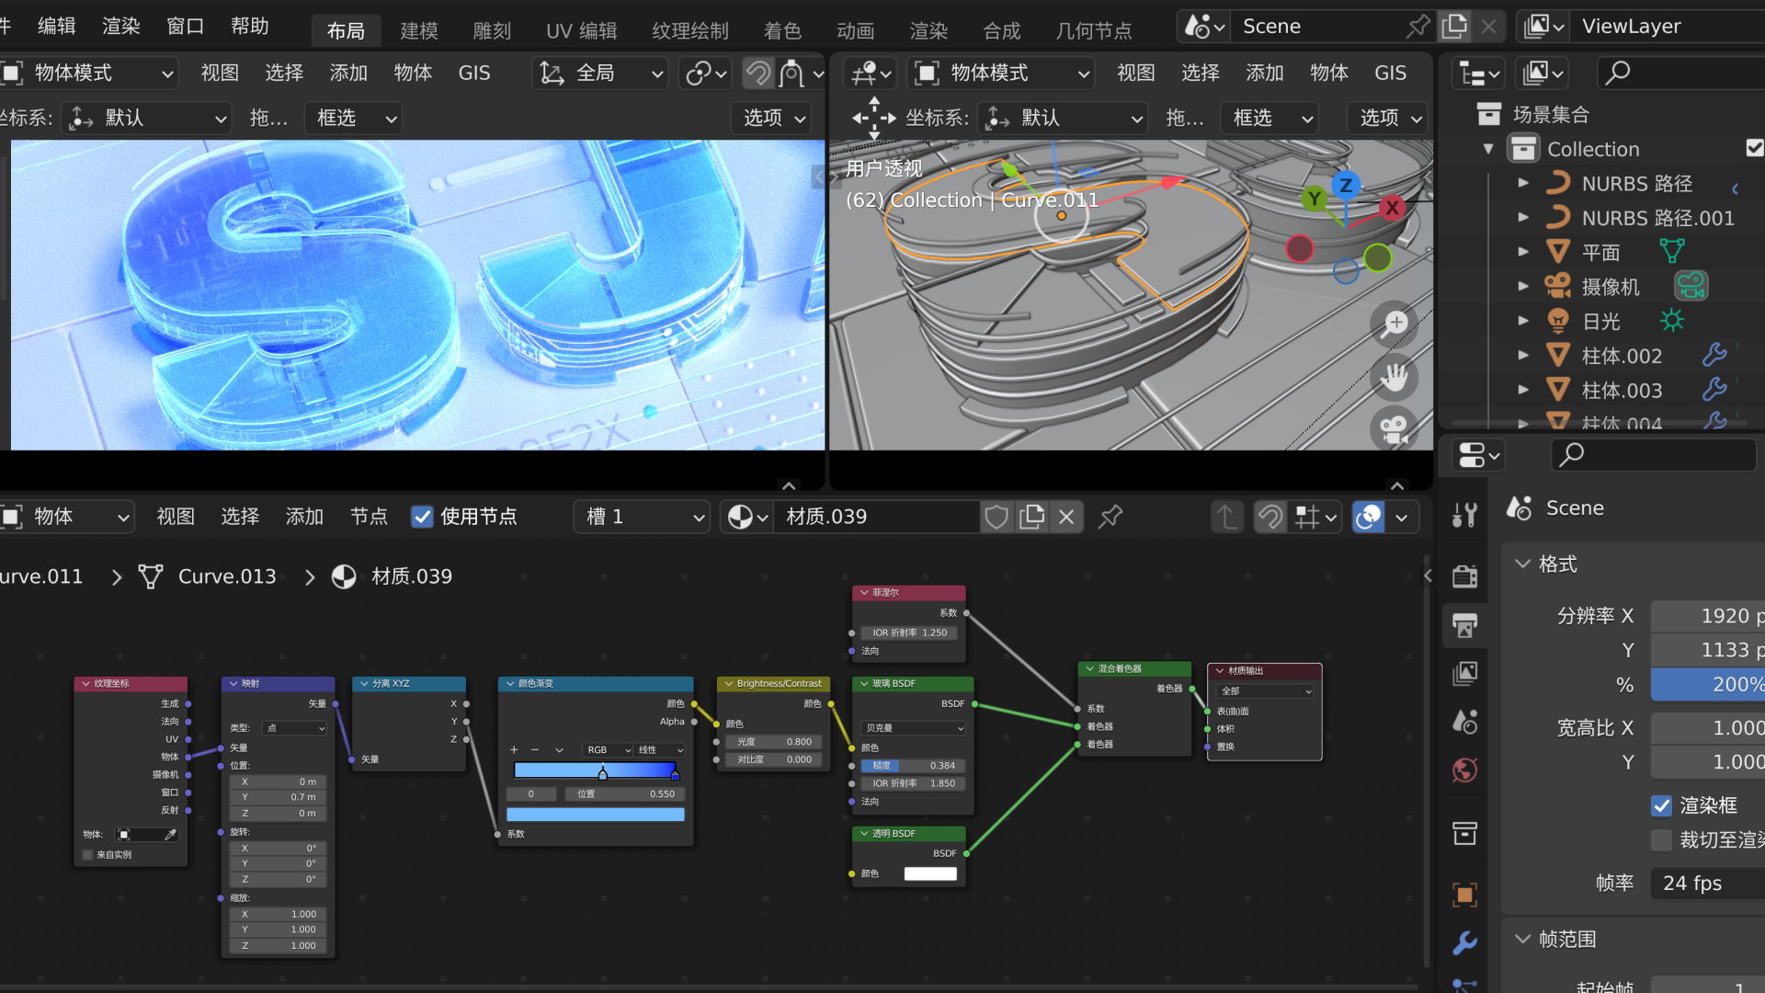
Task: Open the 物体模式 mode dropdown
Action: (89, 73)
